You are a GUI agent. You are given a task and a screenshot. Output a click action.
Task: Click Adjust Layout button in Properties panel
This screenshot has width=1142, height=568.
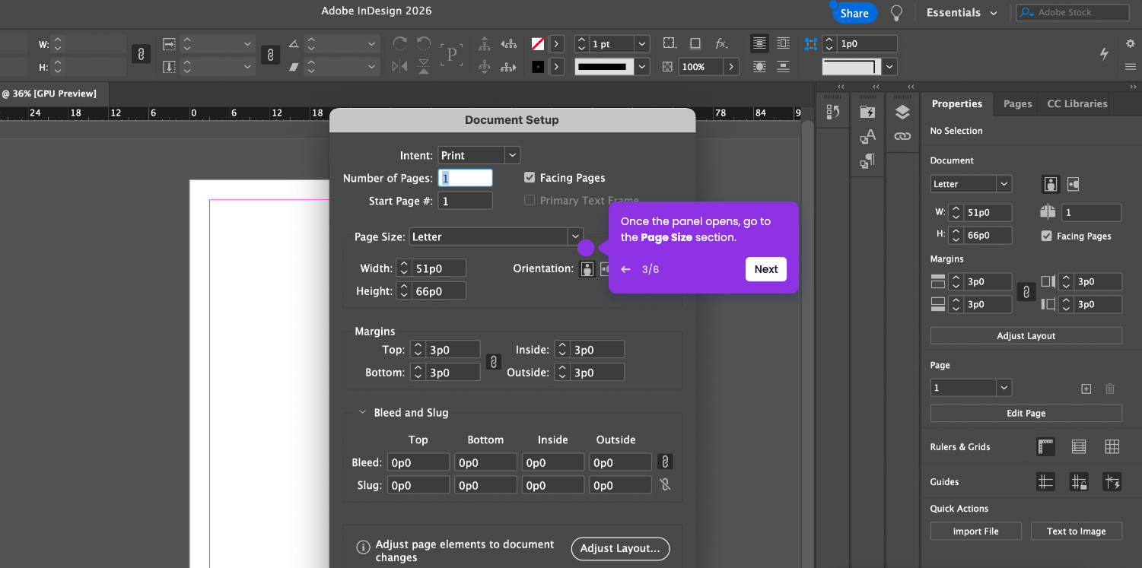tap(1026, 335)
